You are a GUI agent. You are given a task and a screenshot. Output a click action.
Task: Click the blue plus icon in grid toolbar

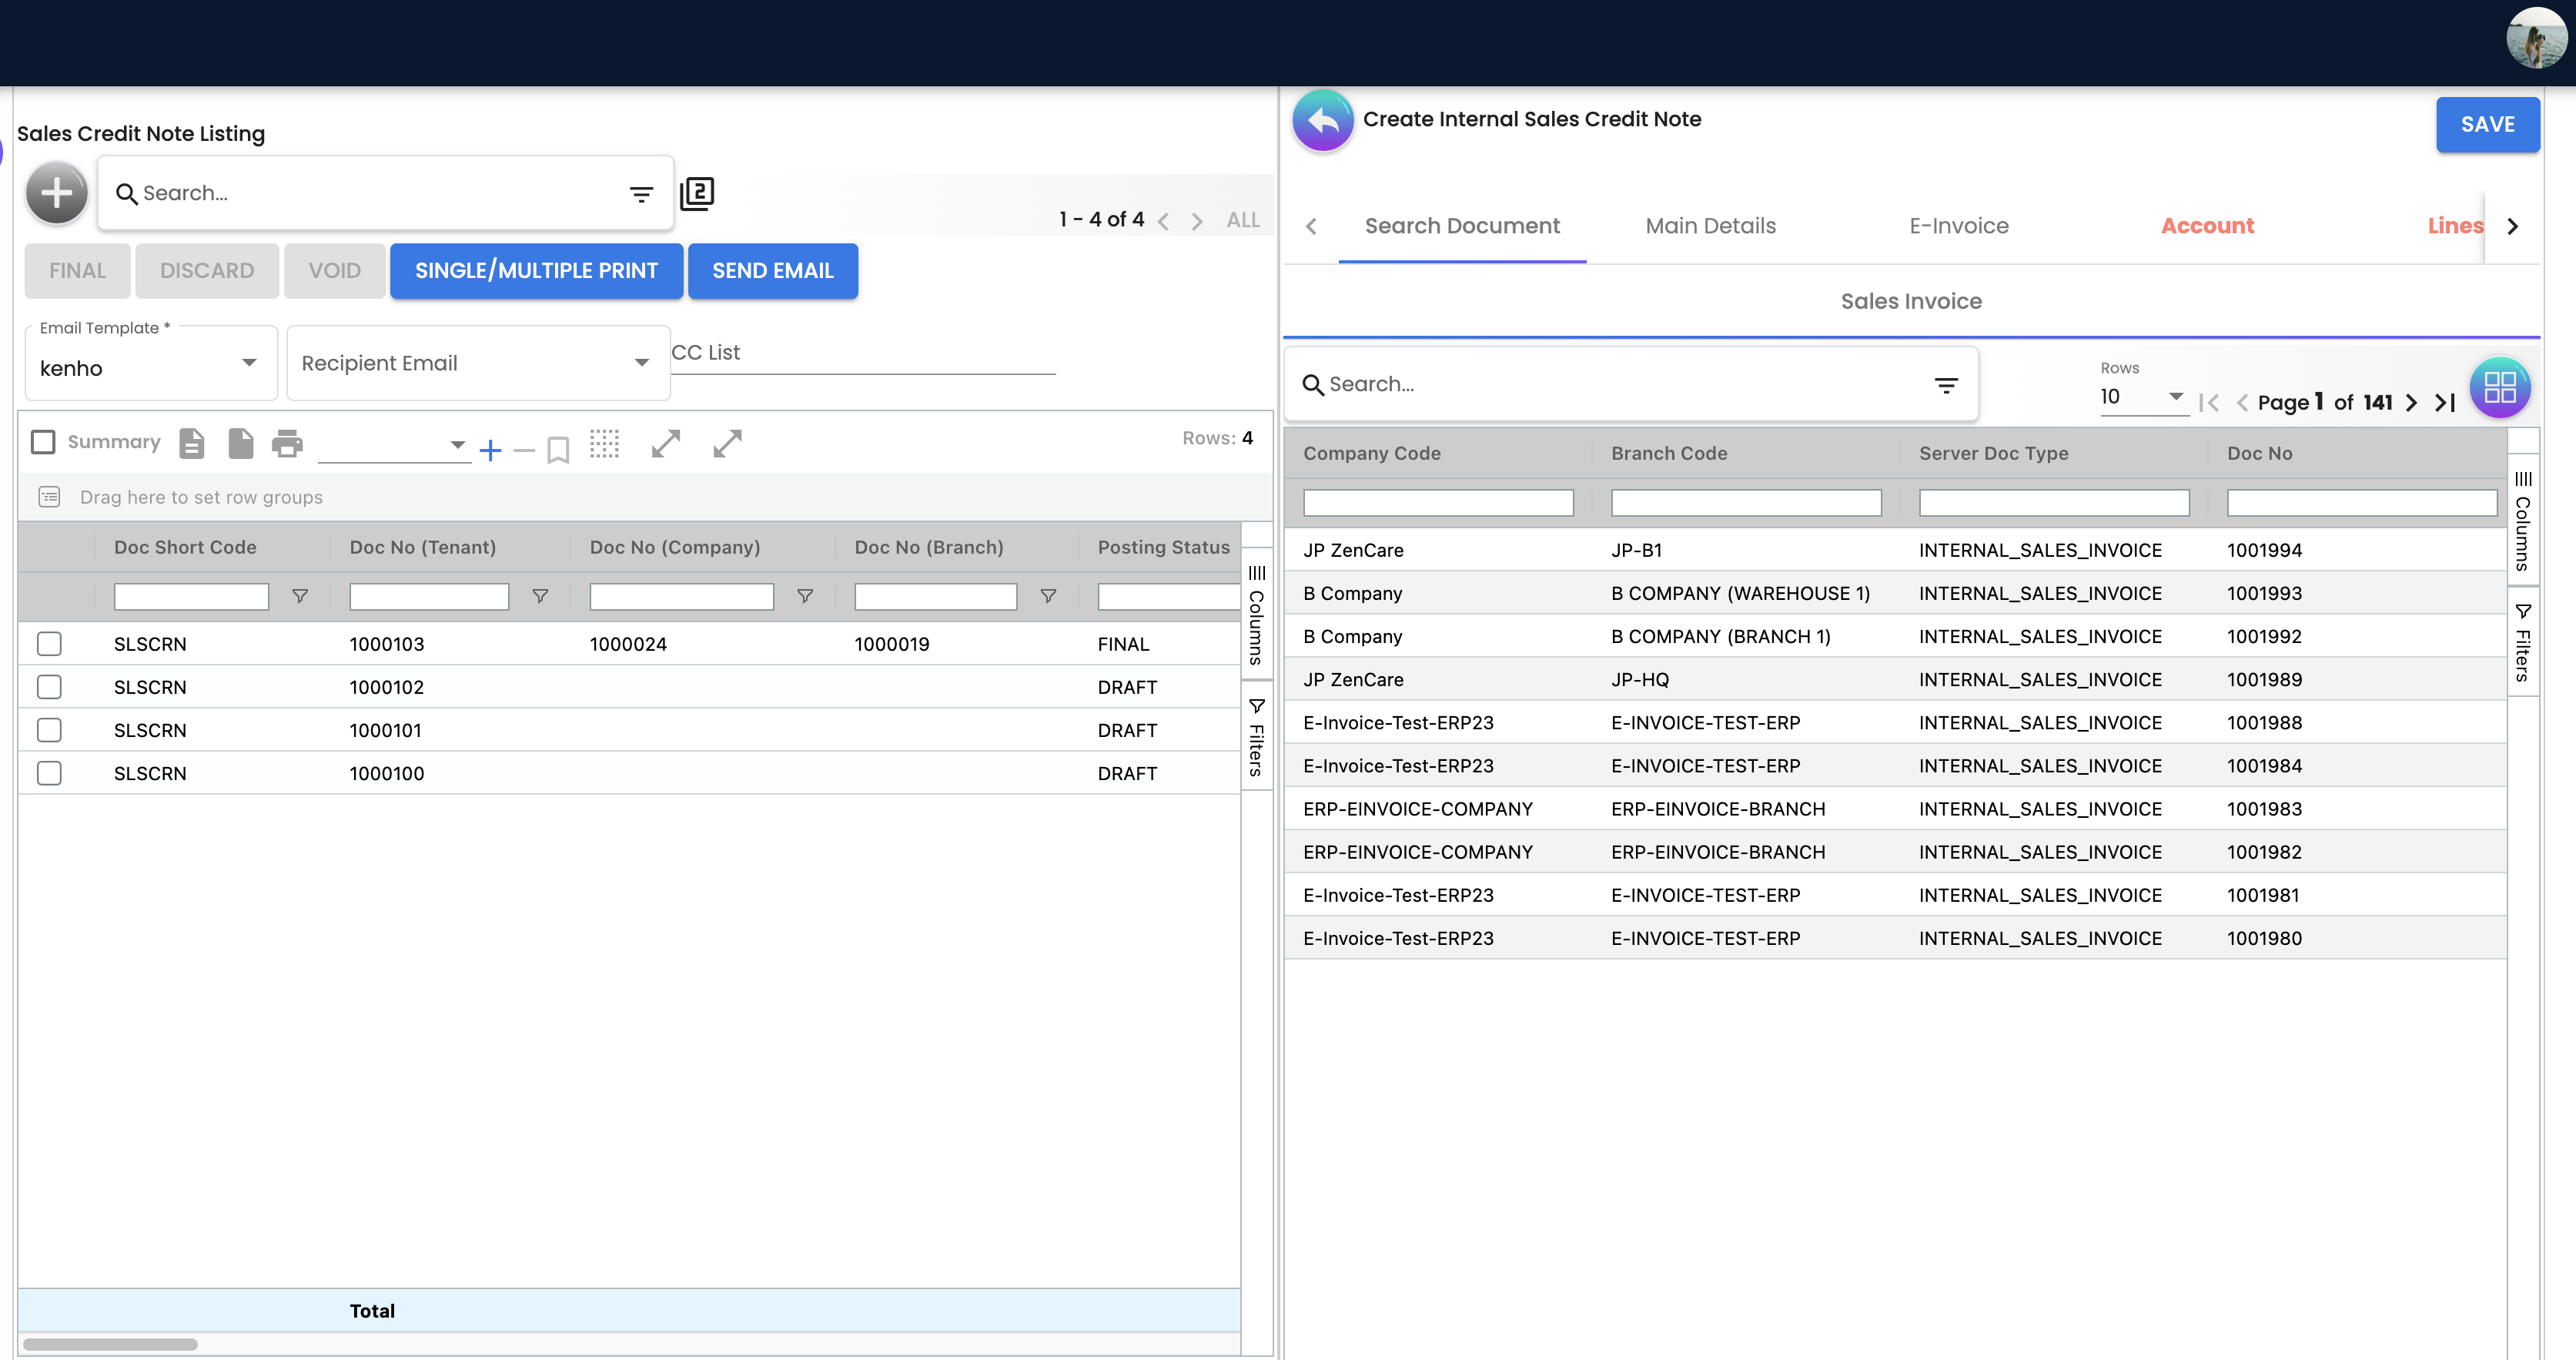490,450
